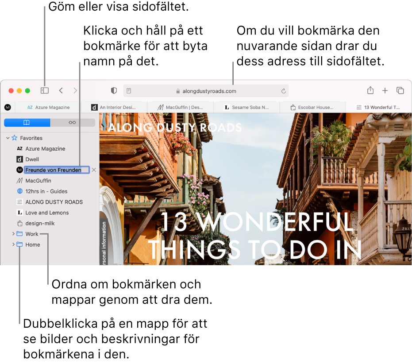The height and width of the screenshot is (364, 412).
Task: Open the page's hamburger menu icon
Action: coord(399,127)
